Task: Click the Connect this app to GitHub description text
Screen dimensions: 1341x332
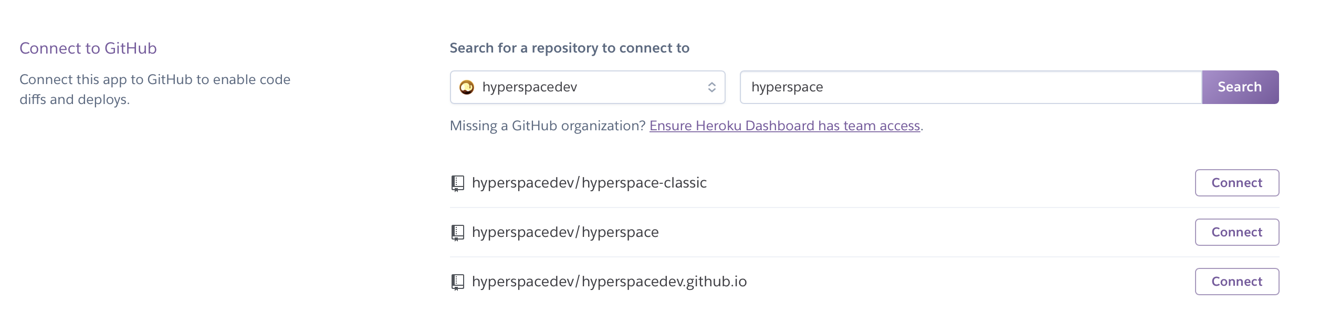Action: coord(155,89)
